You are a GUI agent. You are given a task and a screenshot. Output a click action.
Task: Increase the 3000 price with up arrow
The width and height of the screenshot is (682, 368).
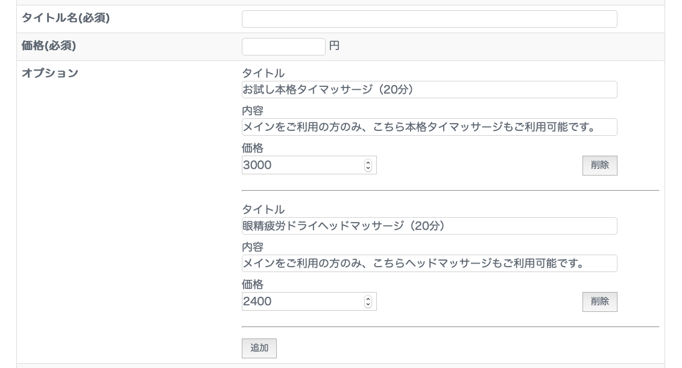(368, 162)
